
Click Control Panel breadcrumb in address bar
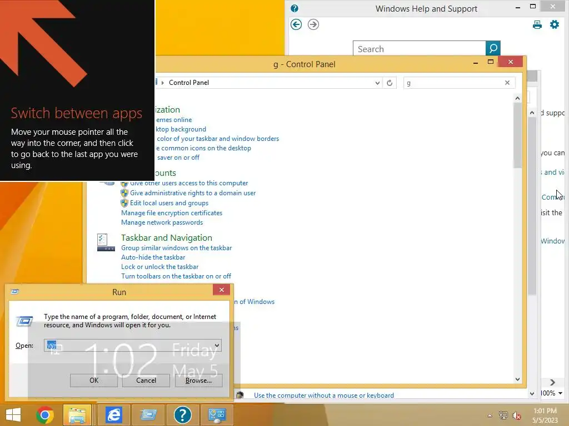click(189, 83)
